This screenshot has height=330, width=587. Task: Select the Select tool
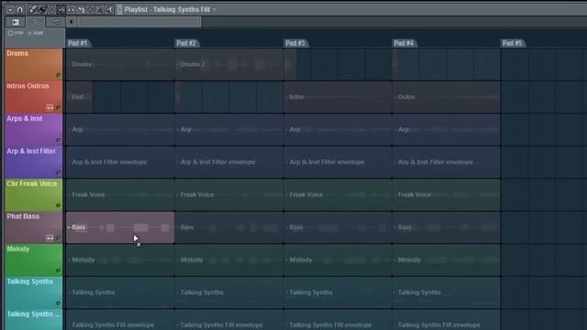90,10
